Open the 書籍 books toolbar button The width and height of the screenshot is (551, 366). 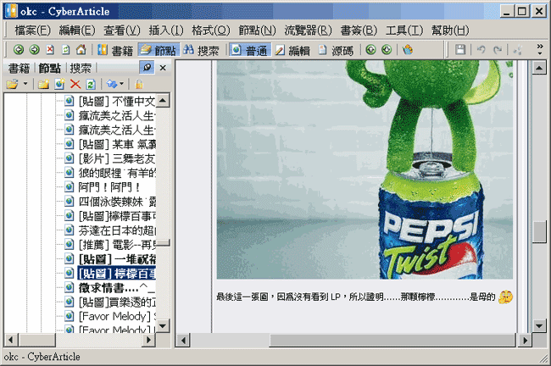(115, 50)
